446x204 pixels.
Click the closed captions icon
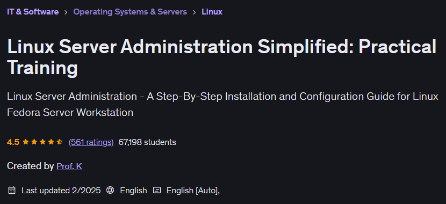click(x=157, y=190)
